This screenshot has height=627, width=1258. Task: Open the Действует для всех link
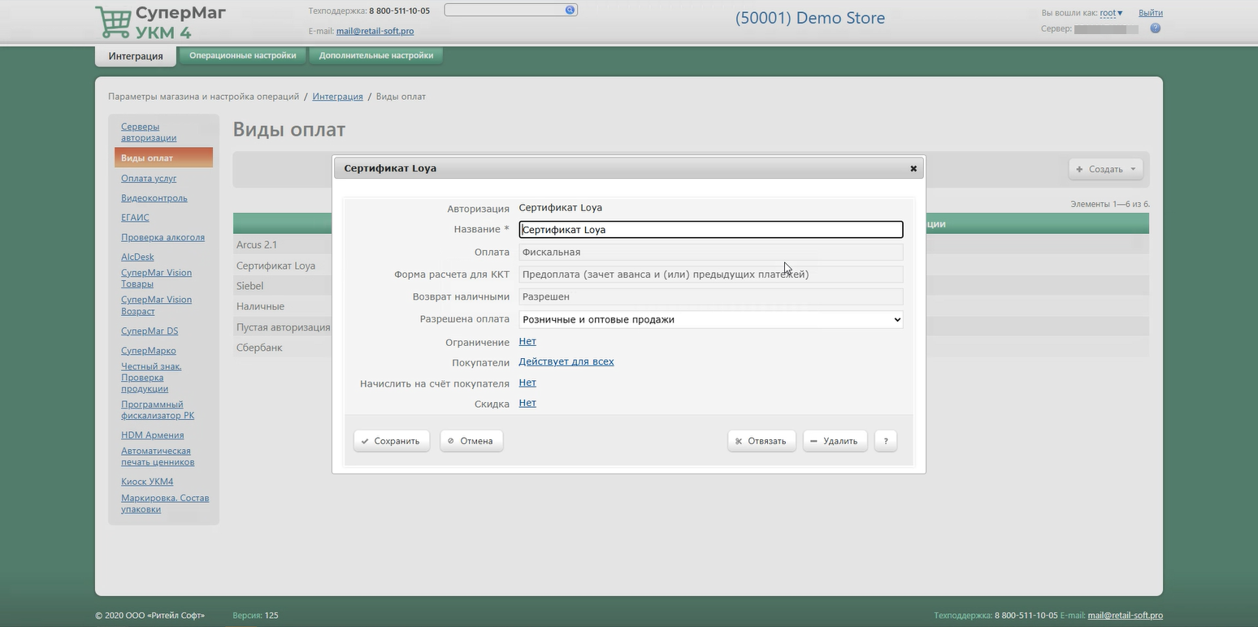tap(566, 361)
